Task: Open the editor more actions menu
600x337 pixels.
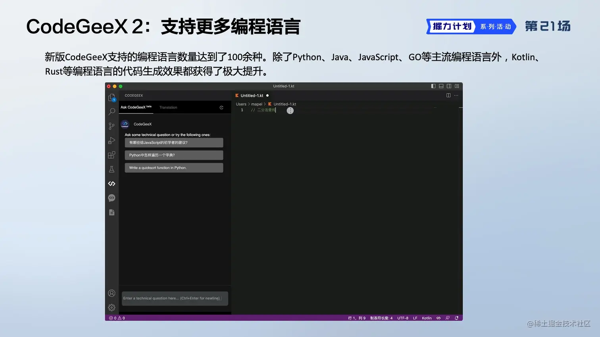Action: [456, 95]
